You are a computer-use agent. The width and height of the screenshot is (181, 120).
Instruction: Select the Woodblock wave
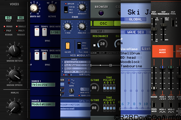coord(130,62)
